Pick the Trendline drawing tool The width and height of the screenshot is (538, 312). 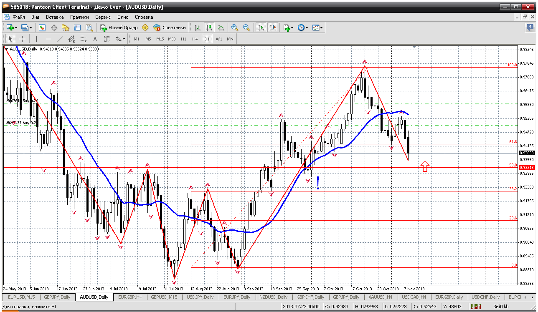pos(60,39)
